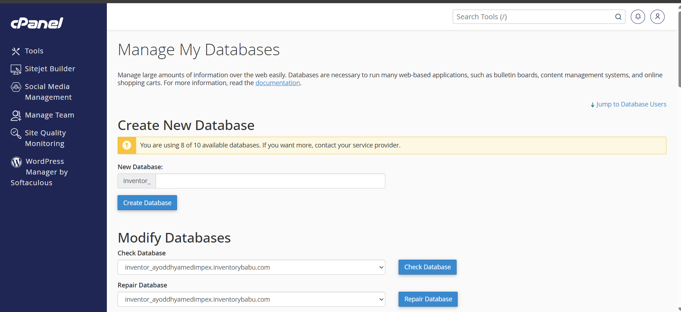This screenshot has height=312, width=681.
Task: Expand the Repair Database dropdown
Action: (x=251, y=299)
